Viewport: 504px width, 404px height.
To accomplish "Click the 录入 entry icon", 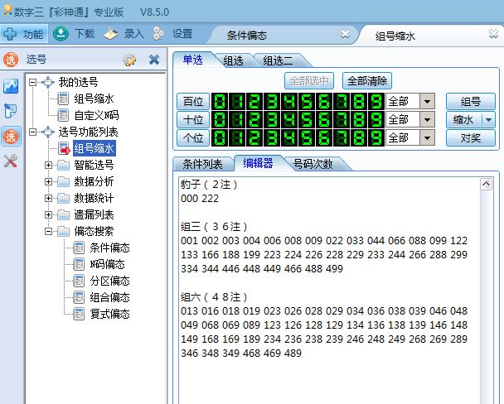I will click(111, 34).
